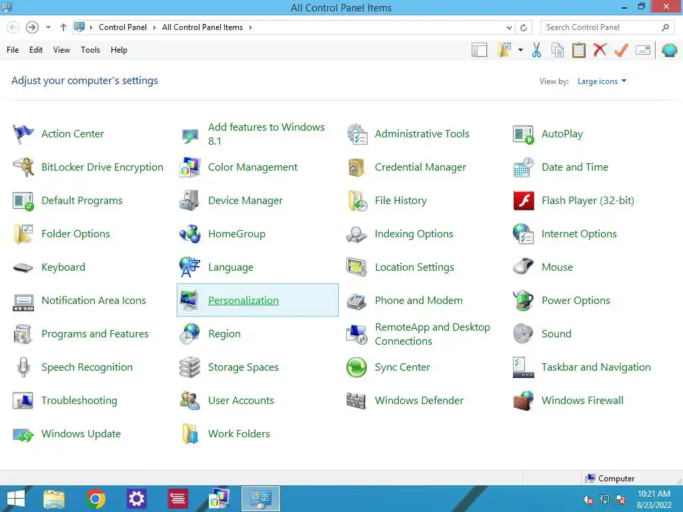
Task: Click the Folder Options icon
Action: (23, 234)
